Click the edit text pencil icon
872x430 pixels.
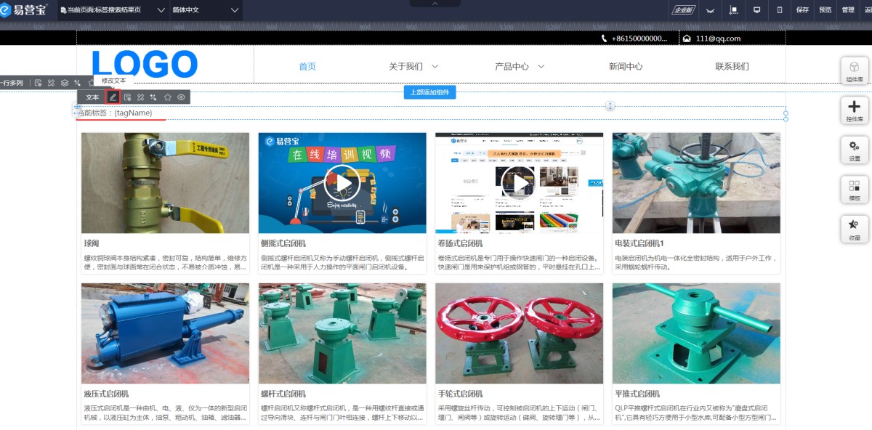tap(113, 97)
